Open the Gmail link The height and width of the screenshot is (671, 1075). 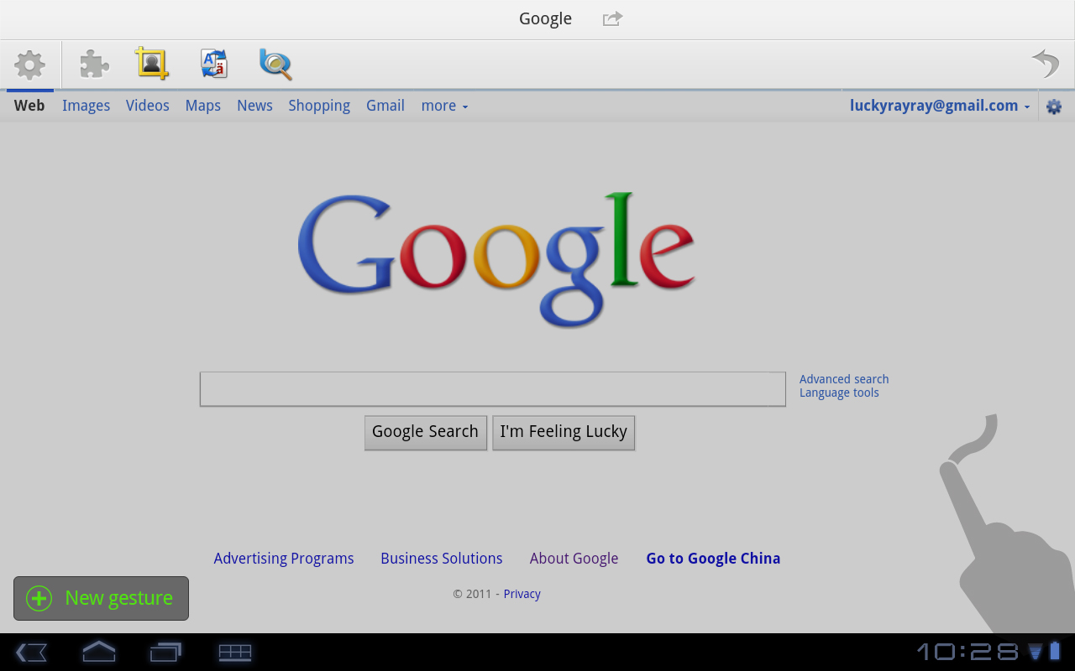[x=385, y=106]
